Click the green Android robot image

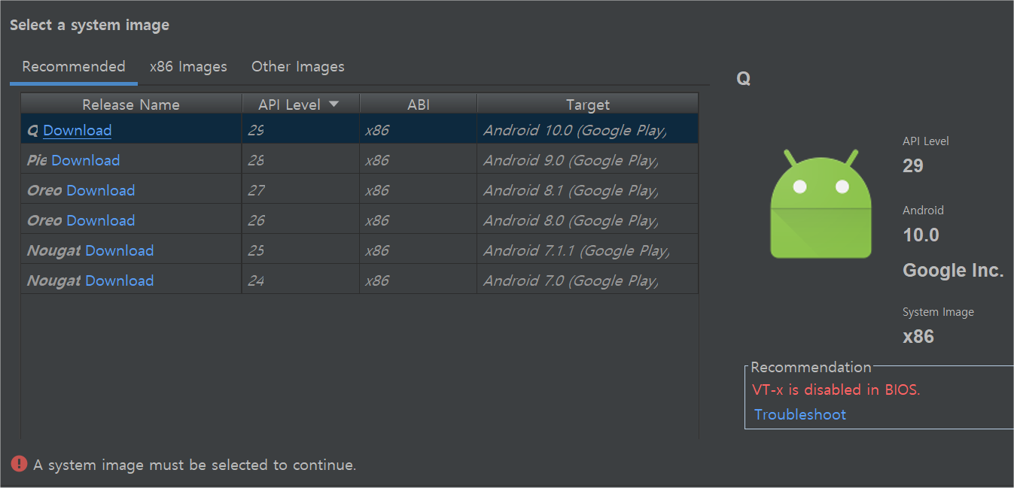pyautogui.click(x=821, y=204)
